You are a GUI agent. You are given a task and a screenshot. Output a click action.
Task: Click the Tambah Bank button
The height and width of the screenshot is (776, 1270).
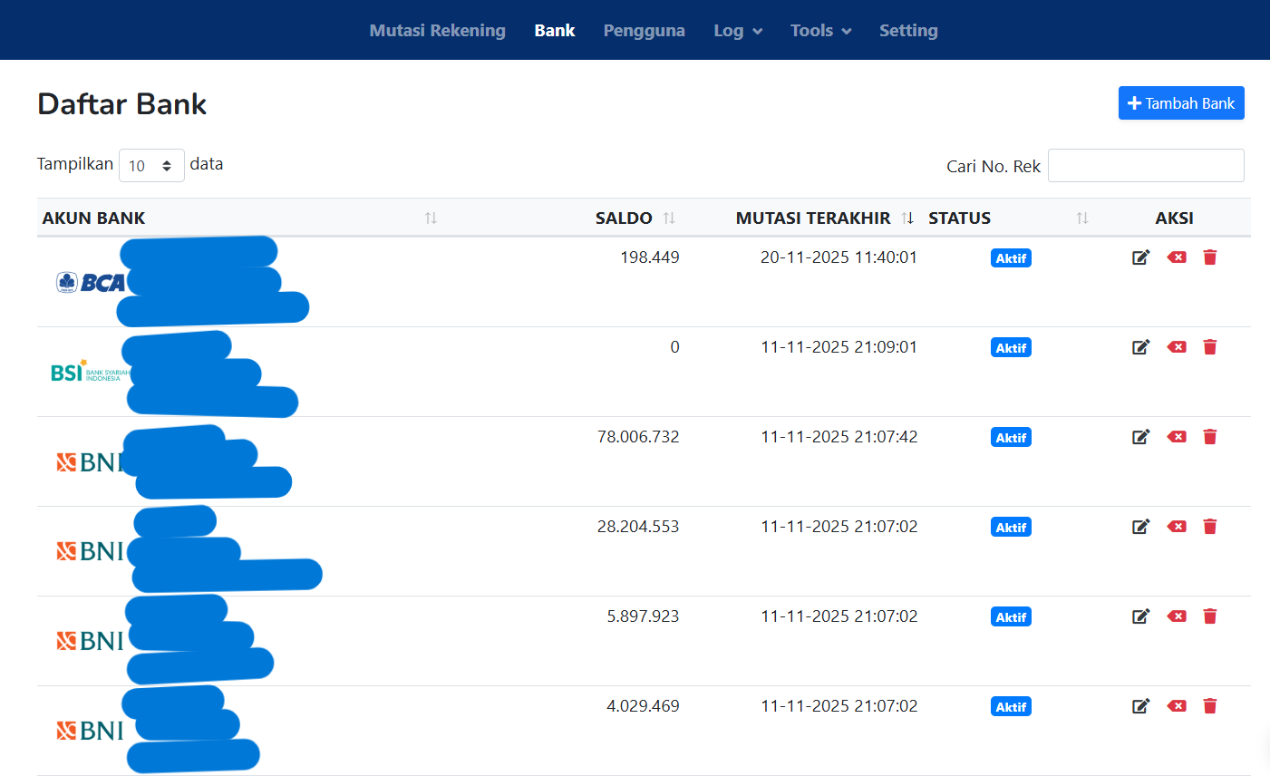1180,103
